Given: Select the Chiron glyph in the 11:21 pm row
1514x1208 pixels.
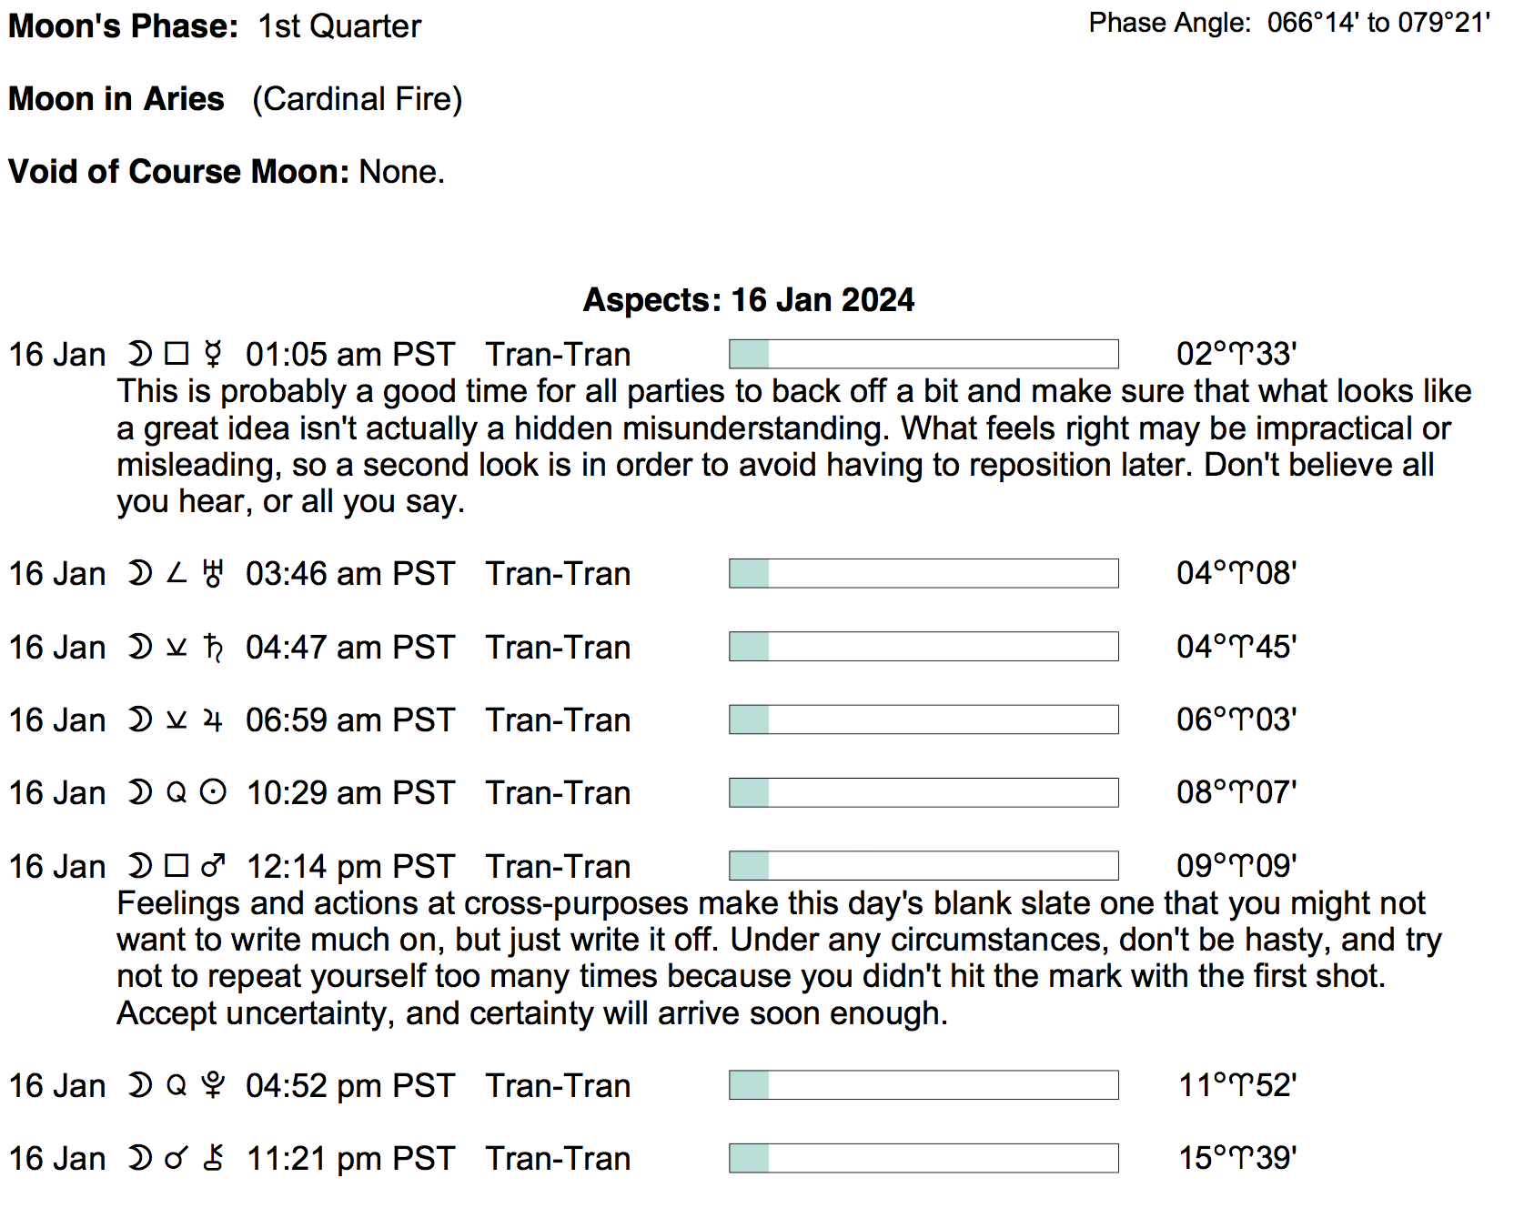Looking at the screenshot, I should click(213, 1158).
